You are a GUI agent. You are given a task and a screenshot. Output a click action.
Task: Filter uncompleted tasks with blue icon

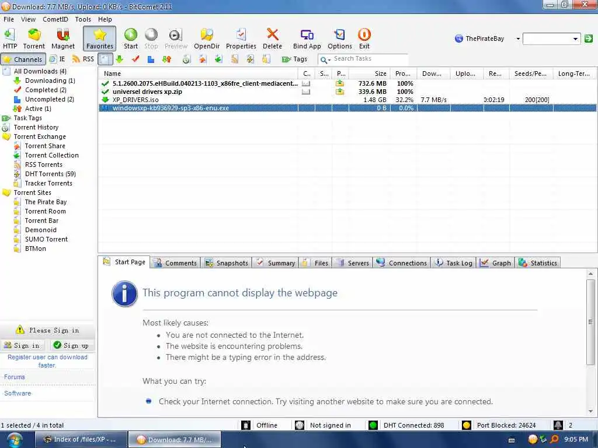151,59
